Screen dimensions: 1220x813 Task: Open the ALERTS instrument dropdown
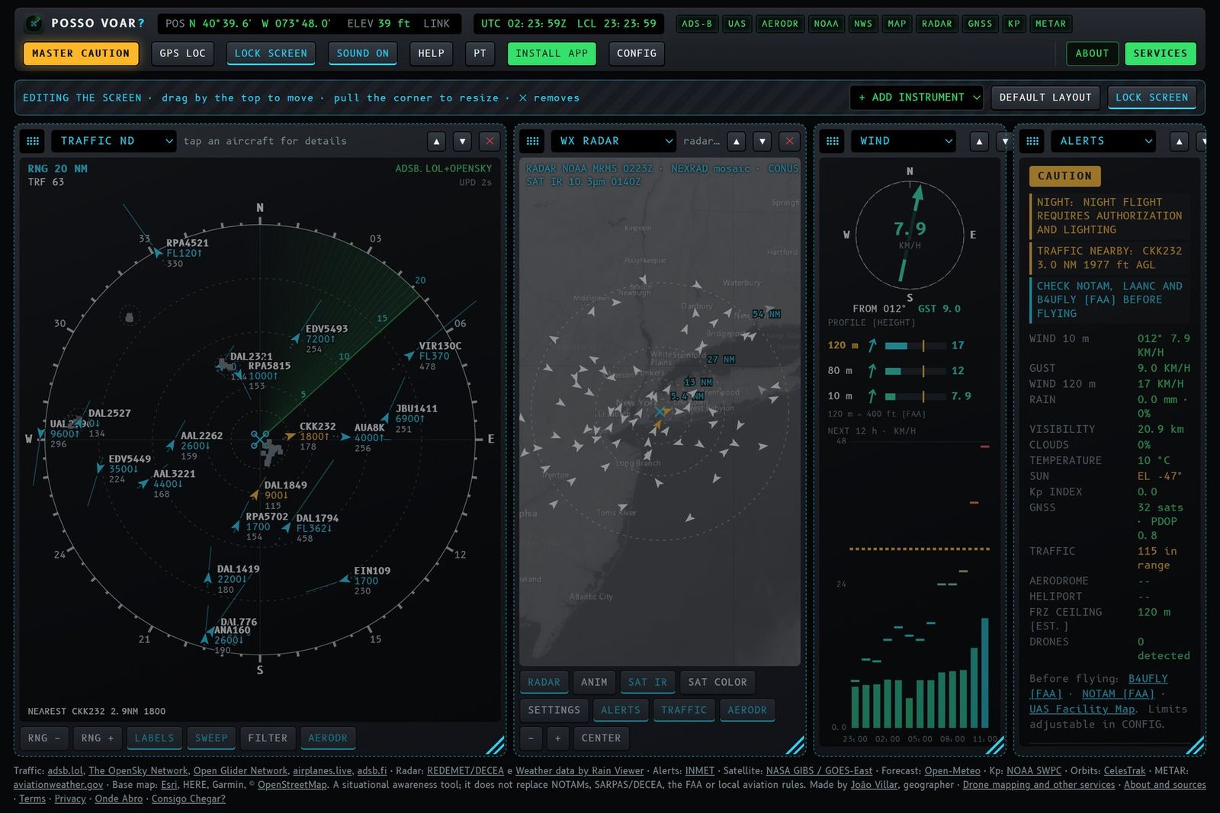coord(1103,141)
